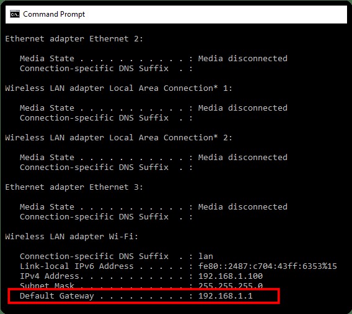Click Media disconnected under Ethernet 2

(x=243, y=59)
